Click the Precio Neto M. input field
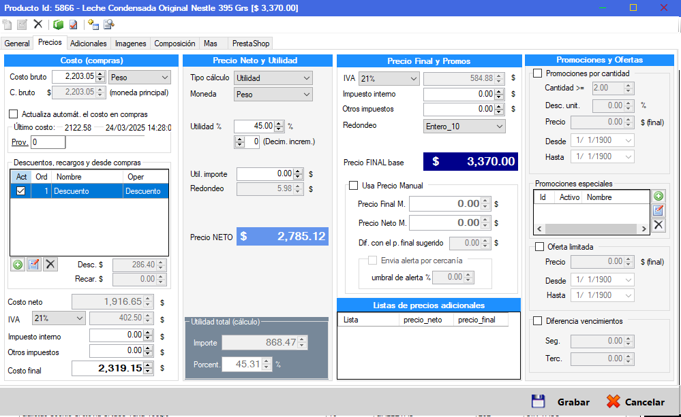This screenshot has width=681, height=417. click(446, 223)
